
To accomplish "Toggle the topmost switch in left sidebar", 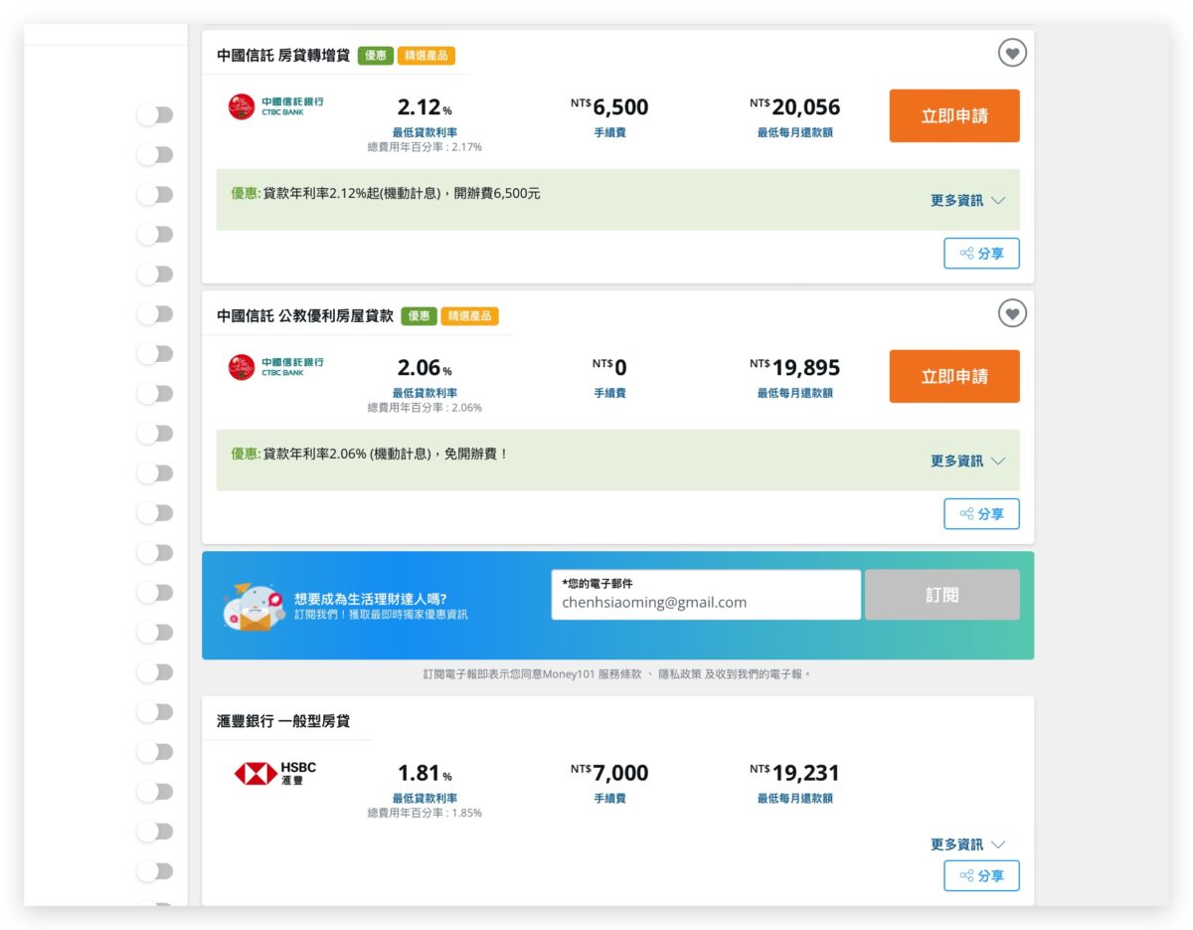I will [x=155, y=114].
